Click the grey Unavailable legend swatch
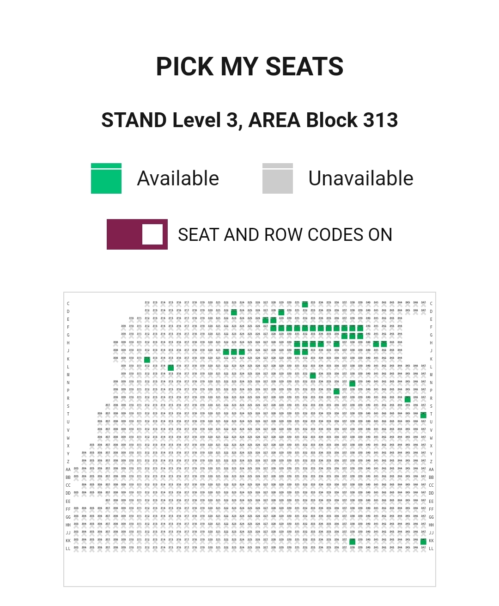Screen dimensions: 499x606 (278, 178)
